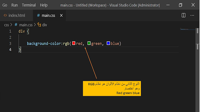Click the opening brace on line 1
The height and width of the screenshot is (112, 200).
pos(28,31)
